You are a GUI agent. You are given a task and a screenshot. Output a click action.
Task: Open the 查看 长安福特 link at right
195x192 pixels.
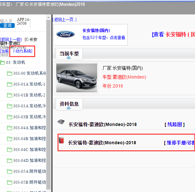173,34
